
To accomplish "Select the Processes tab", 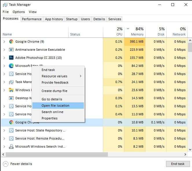I will click(11, 18).
